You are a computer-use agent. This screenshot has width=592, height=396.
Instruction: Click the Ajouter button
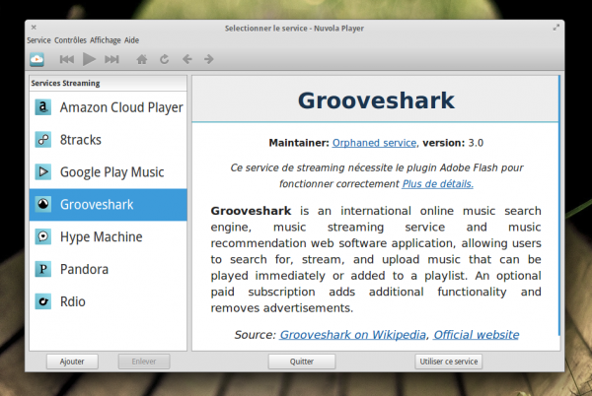[x=72, y=362]
